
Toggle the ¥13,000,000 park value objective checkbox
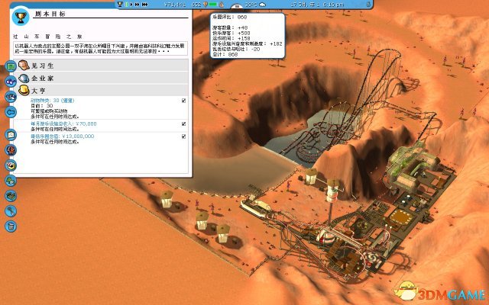click(183, 136)
